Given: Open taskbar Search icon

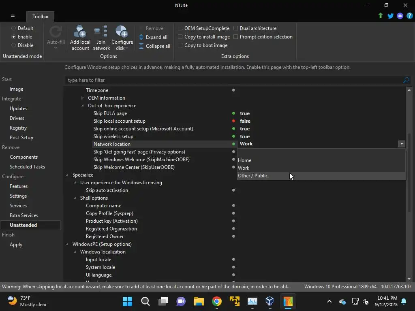Looking at the screenshot, I should click(x=145, y=301).
